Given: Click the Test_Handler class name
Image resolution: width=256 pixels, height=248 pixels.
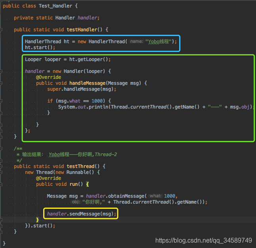Looking at the screenshot, I should click(55, 6).
